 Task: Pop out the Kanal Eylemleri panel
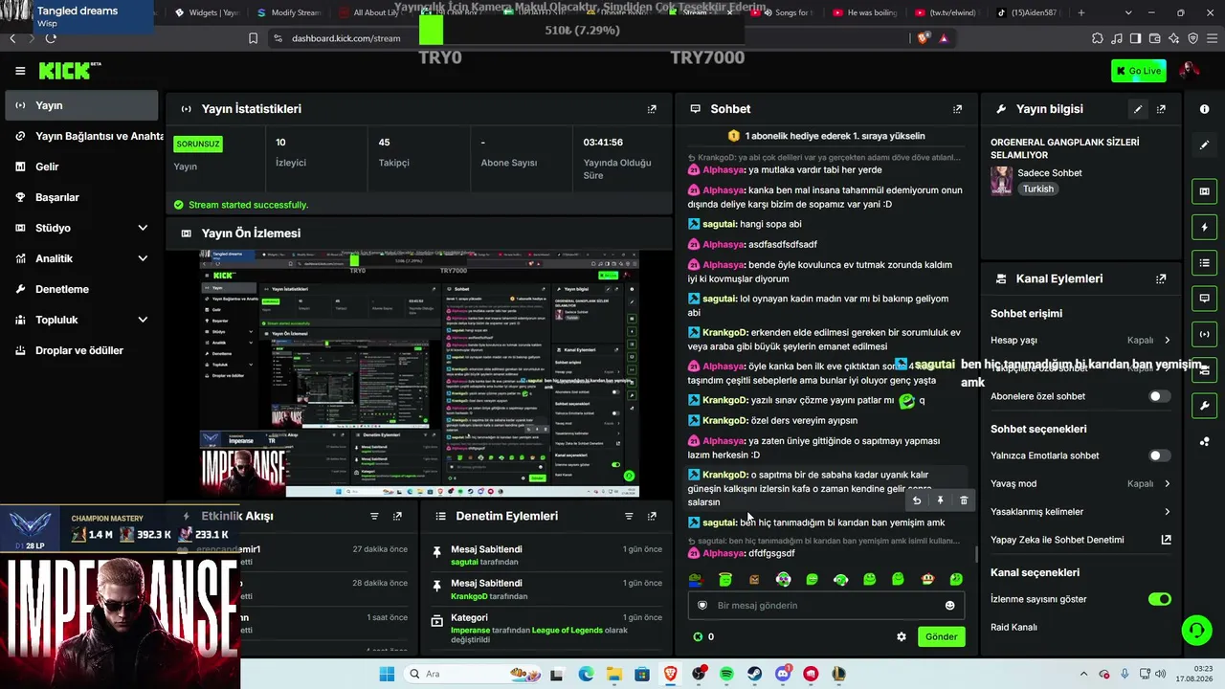pos(1161,278)
